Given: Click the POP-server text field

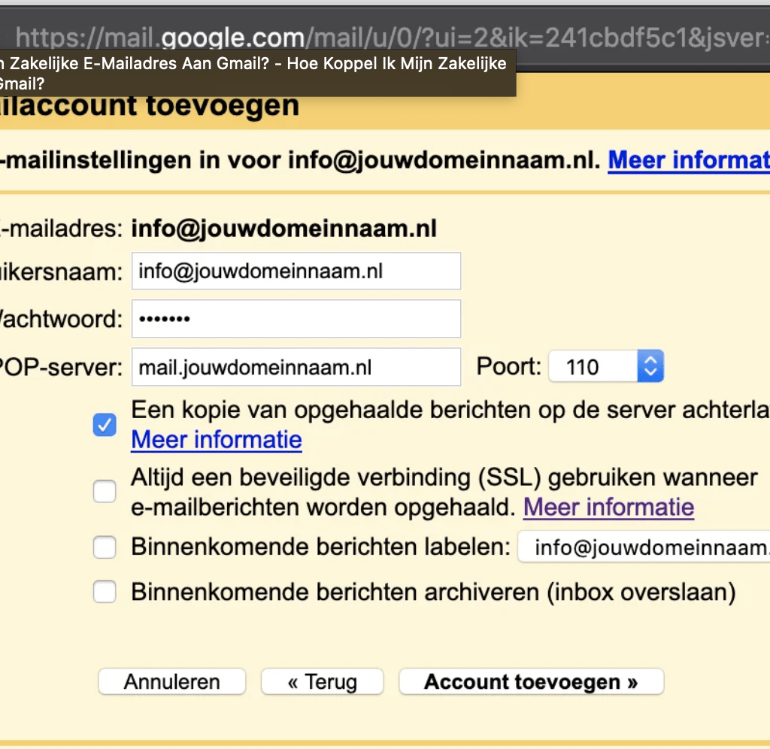Looking at the screenshot, I should coord(296,367).
